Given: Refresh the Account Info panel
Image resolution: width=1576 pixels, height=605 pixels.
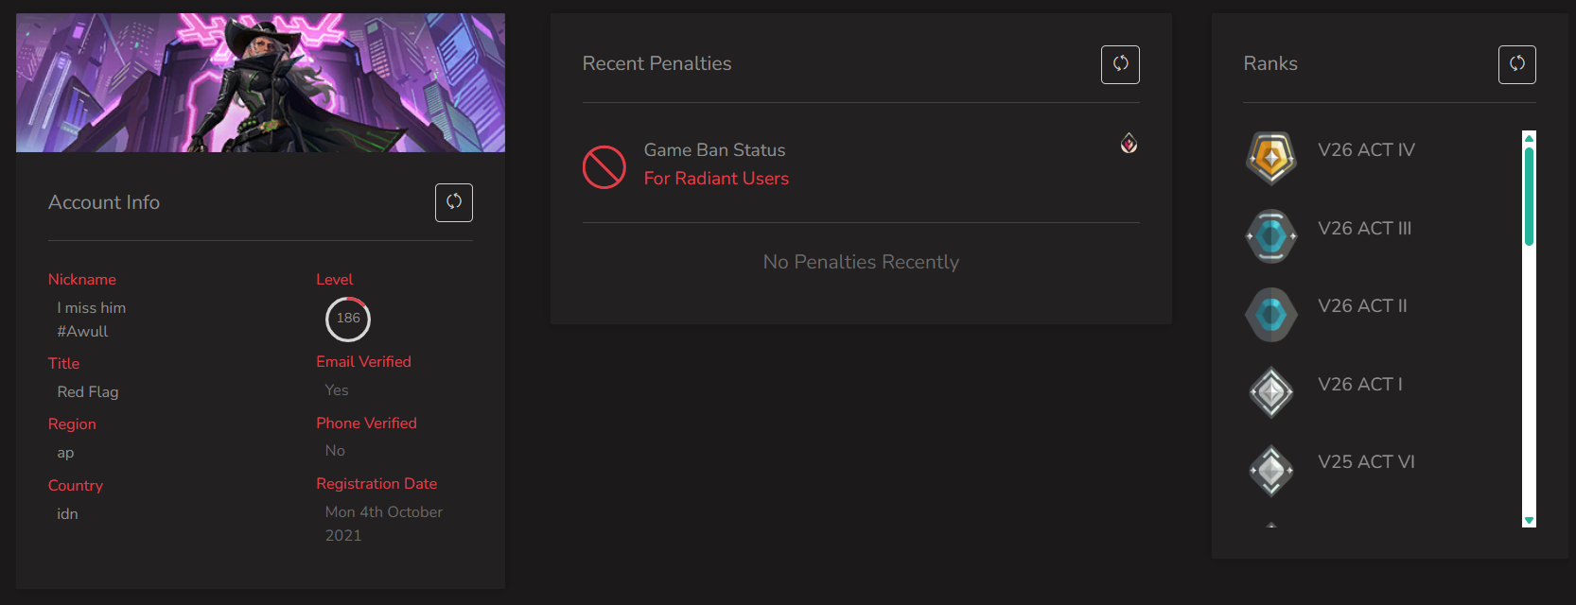Looking at the screenshot, I should coord(454,202).
